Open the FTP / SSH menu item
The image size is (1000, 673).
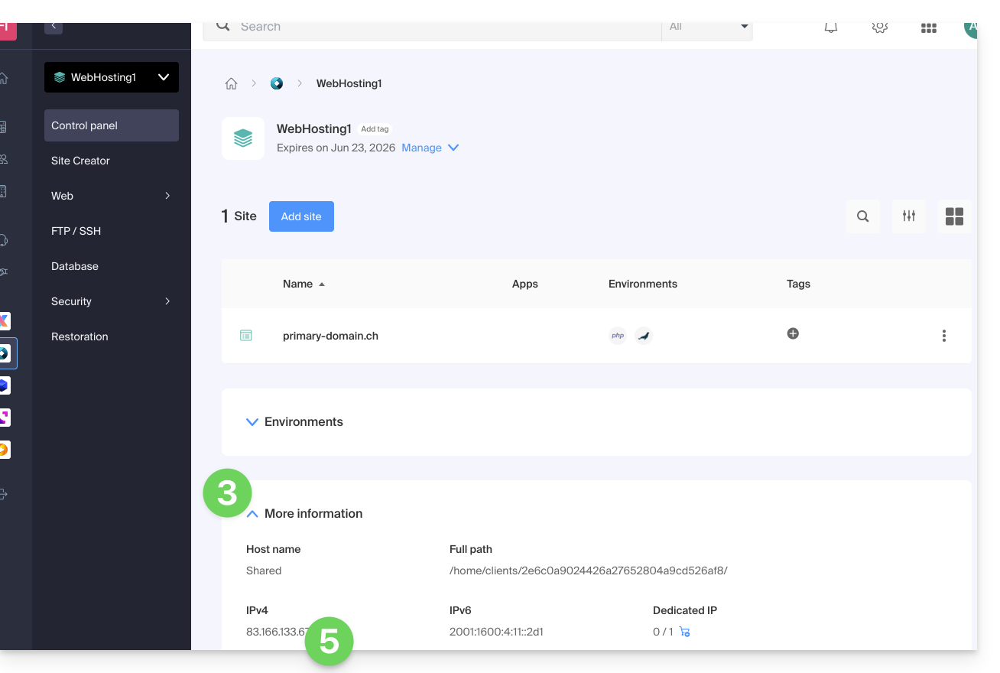(76, 231)
